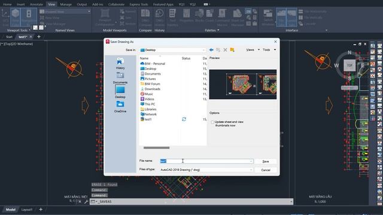Select the BIM Forum folder
Viewport: 383px width, 215px height.
coord(150,84)
